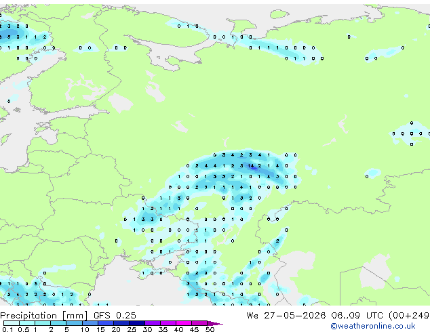The image size is (430, 332).
Task: Pick the legend swatch between 30 and 35
Action: (x=153, y=323)
